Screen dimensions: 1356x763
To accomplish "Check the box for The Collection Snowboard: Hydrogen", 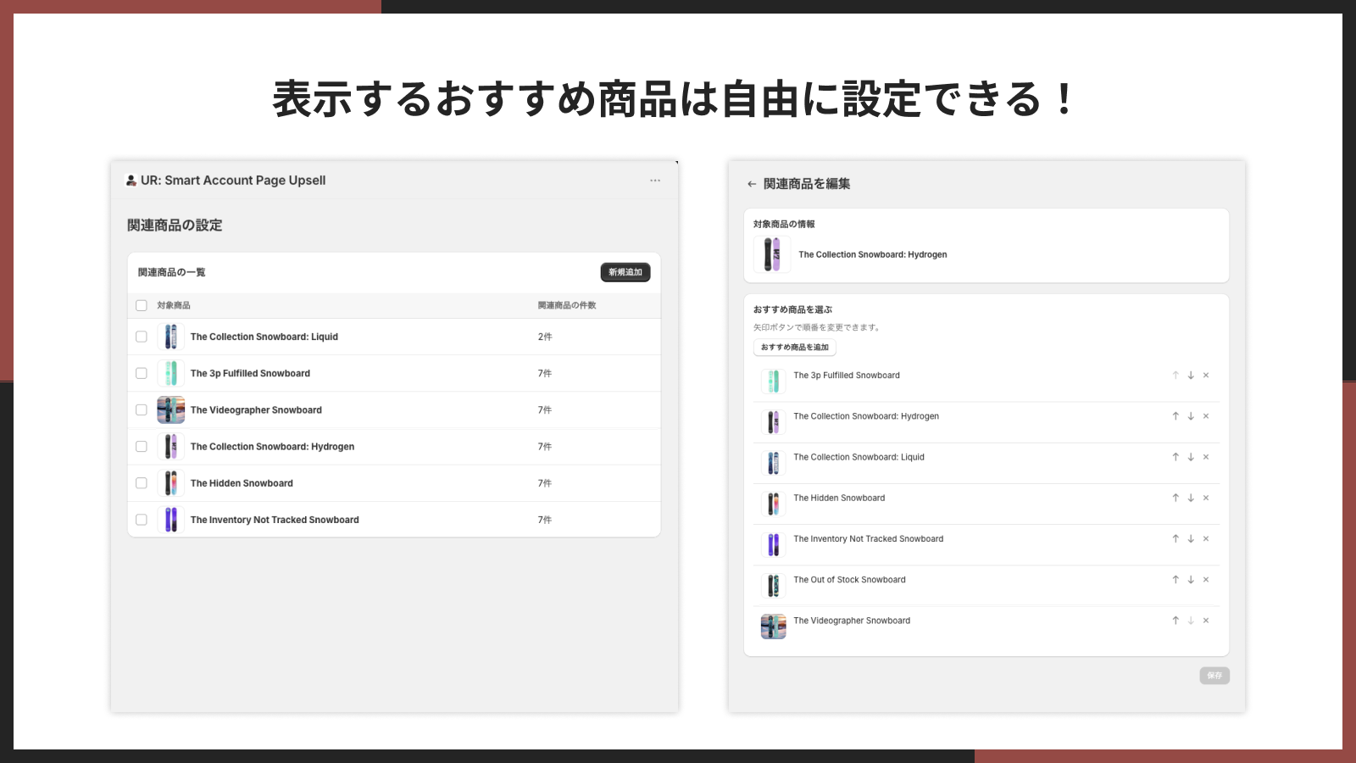I will point(142,446).
